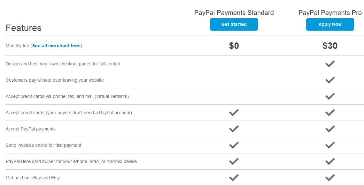Click Pro checkmark for PayPal Here card swiper
This screenshot has height=185, width=364.
point(330,161)
